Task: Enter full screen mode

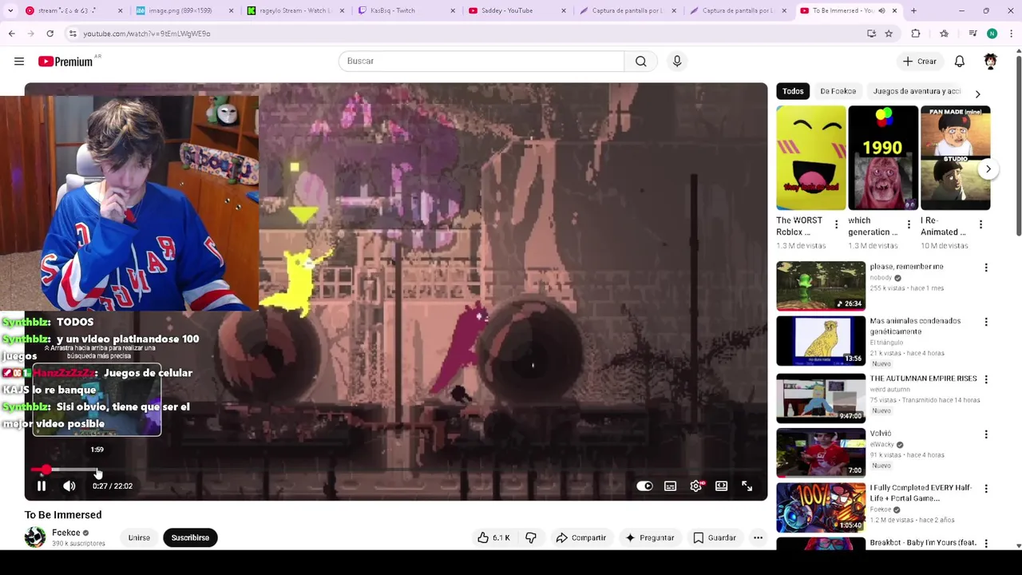Action: (747, 486)
